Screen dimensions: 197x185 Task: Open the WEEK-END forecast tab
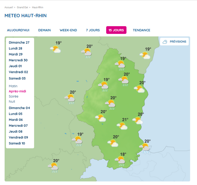click(x=68, y=30)
